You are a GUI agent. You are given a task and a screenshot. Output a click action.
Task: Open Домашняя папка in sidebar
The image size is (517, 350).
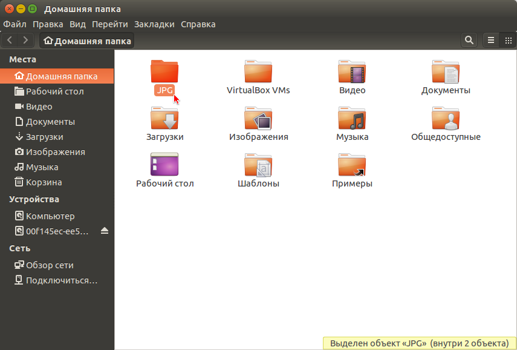coord(57,76)
